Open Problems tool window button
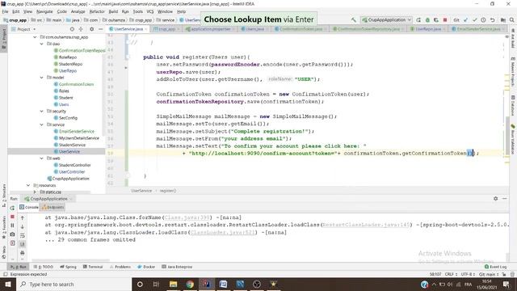The image size is (517, 291). 120,267
